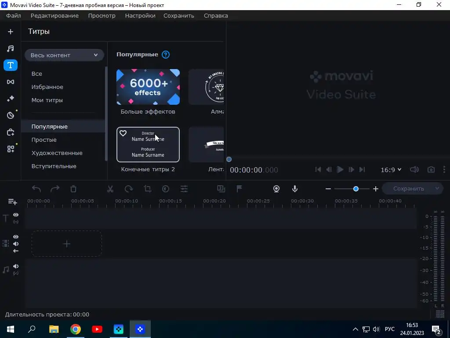The width and height of the screenshot is (450, 338).
Task: Expand the Весь контент dropdown
Action: point(64,55)
